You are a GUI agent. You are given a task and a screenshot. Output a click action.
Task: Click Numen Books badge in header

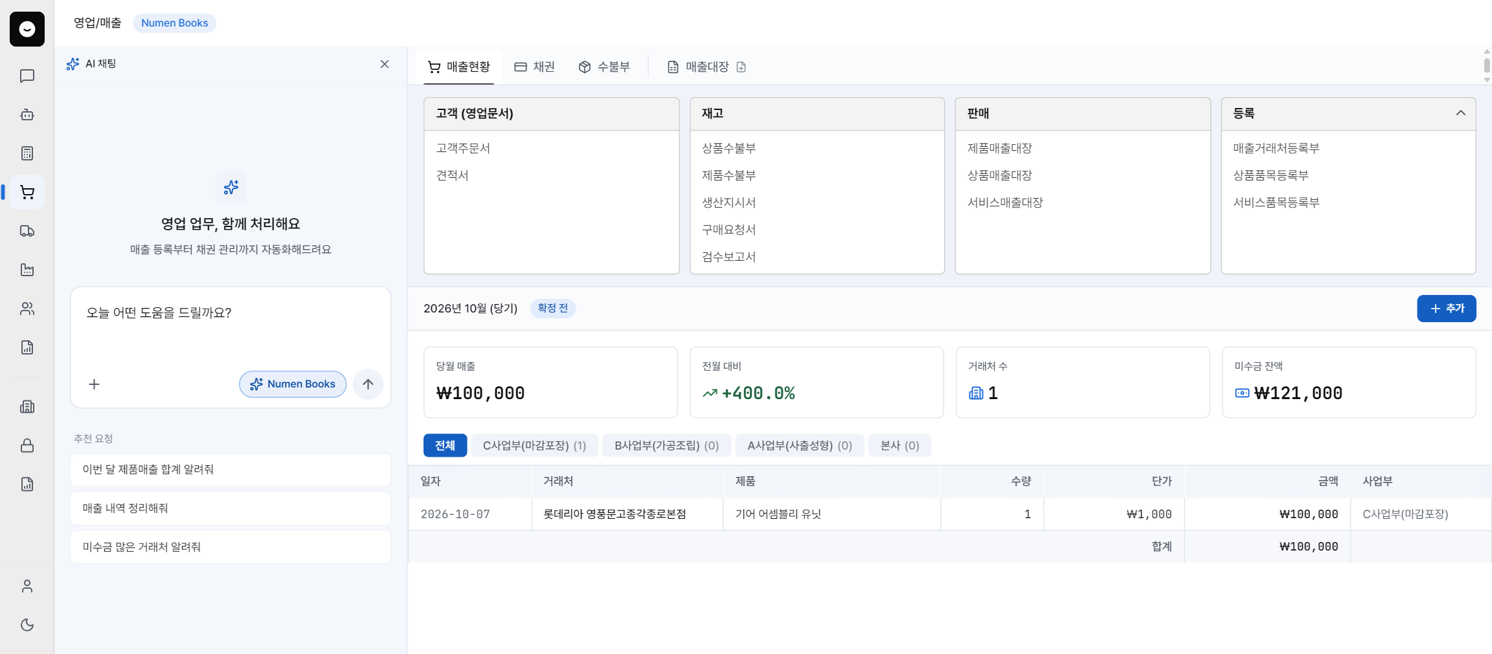175,23
